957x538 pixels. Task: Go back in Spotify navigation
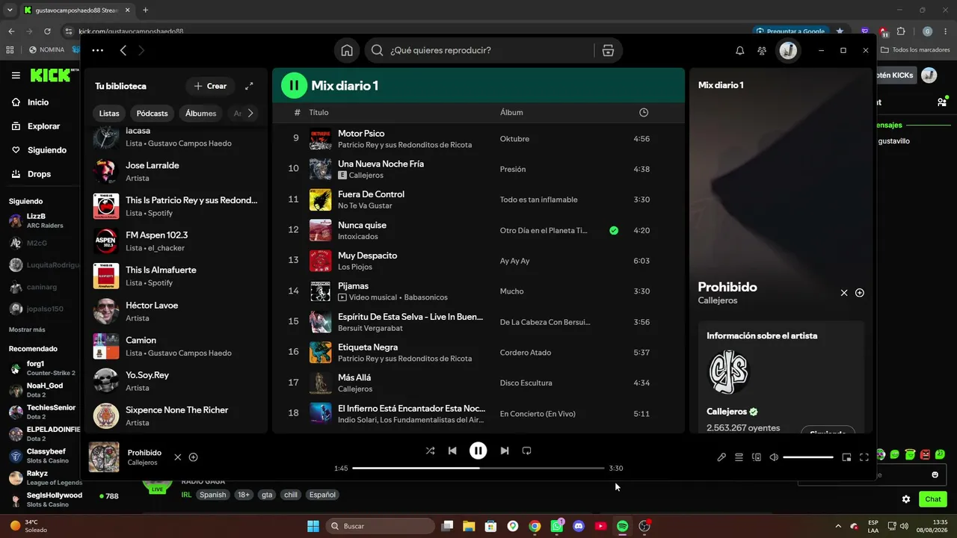point(123,51)
